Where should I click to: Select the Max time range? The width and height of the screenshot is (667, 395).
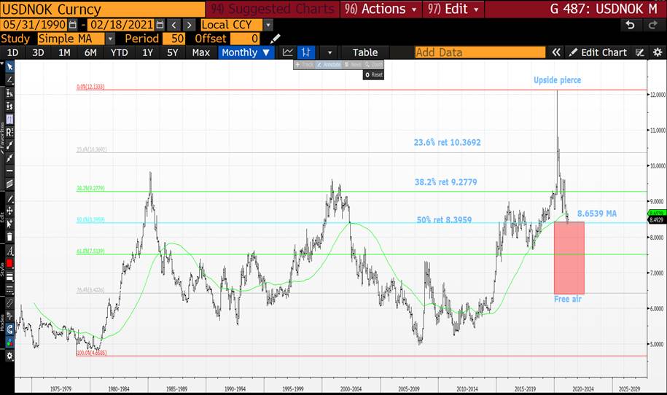200,52
